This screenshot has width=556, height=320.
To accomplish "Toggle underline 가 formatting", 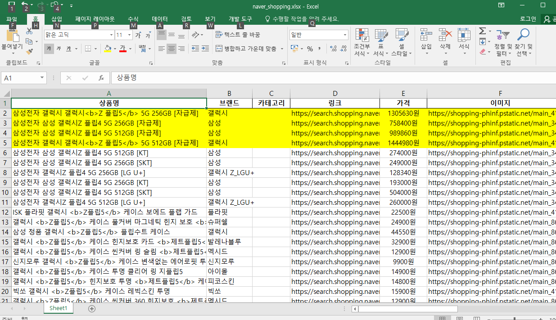I will [x=68, y=49].
